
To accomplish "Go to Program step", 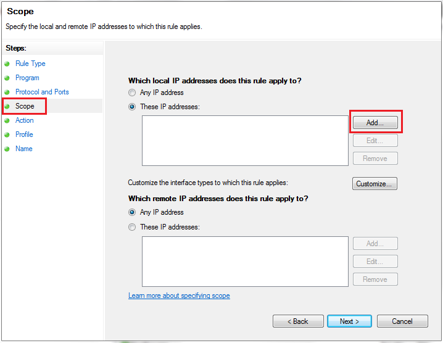I will [x=27, y=78].
